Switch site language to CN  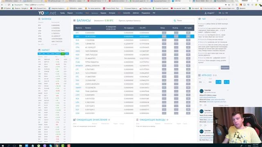(226, 13)
